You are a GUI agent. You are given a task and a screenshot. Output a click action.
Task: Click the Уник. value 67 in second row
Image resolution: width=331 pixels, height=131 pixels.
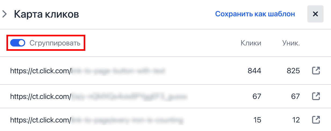[x=295, y=96]
